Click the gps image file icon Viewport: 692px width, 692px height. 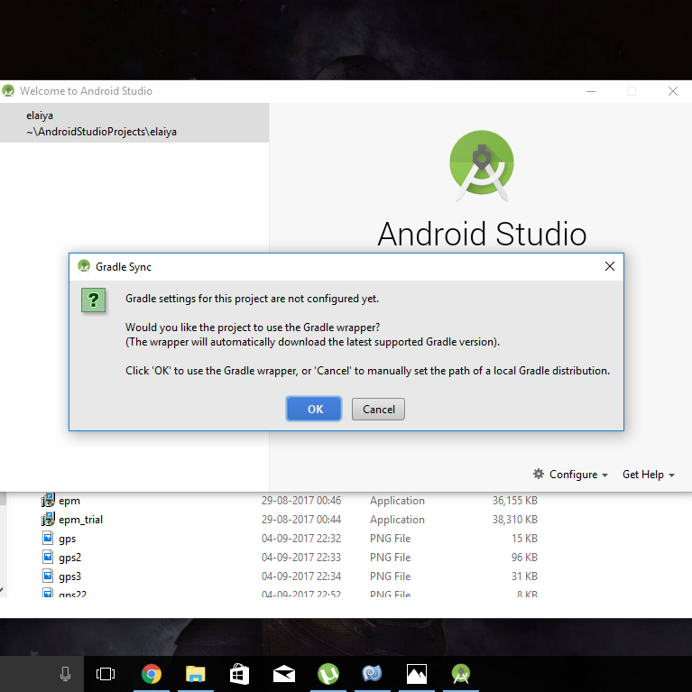48,538
